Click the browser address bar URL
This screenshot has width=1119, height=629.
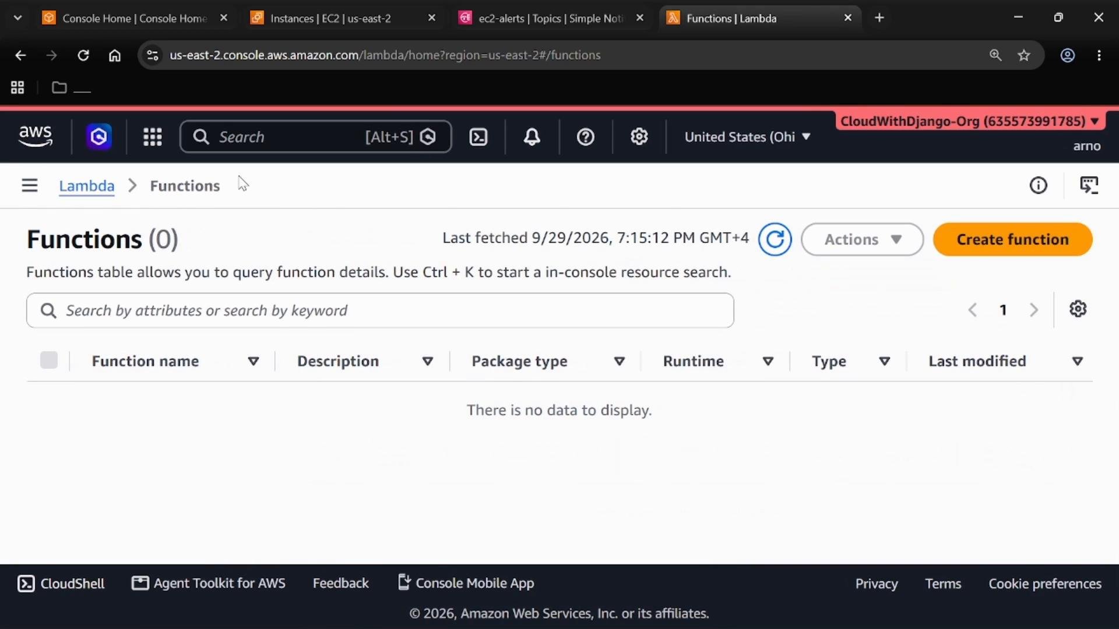(x=385, y=55)
